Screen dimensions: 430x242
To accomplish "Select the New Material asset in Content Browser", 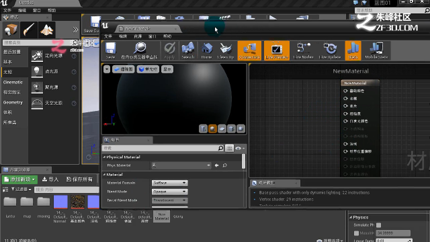I will click(x=162, y=216).
